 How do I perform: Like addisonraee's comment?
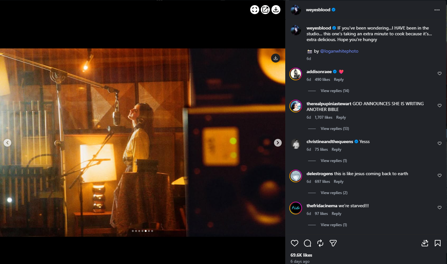click(x=440, y=73)
